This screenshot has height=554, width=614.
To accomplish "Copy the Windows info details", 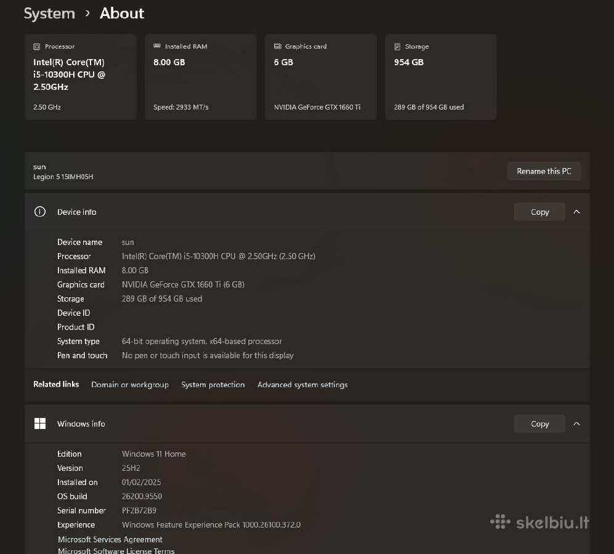I will pyautogui.click(x=539, y=424).
